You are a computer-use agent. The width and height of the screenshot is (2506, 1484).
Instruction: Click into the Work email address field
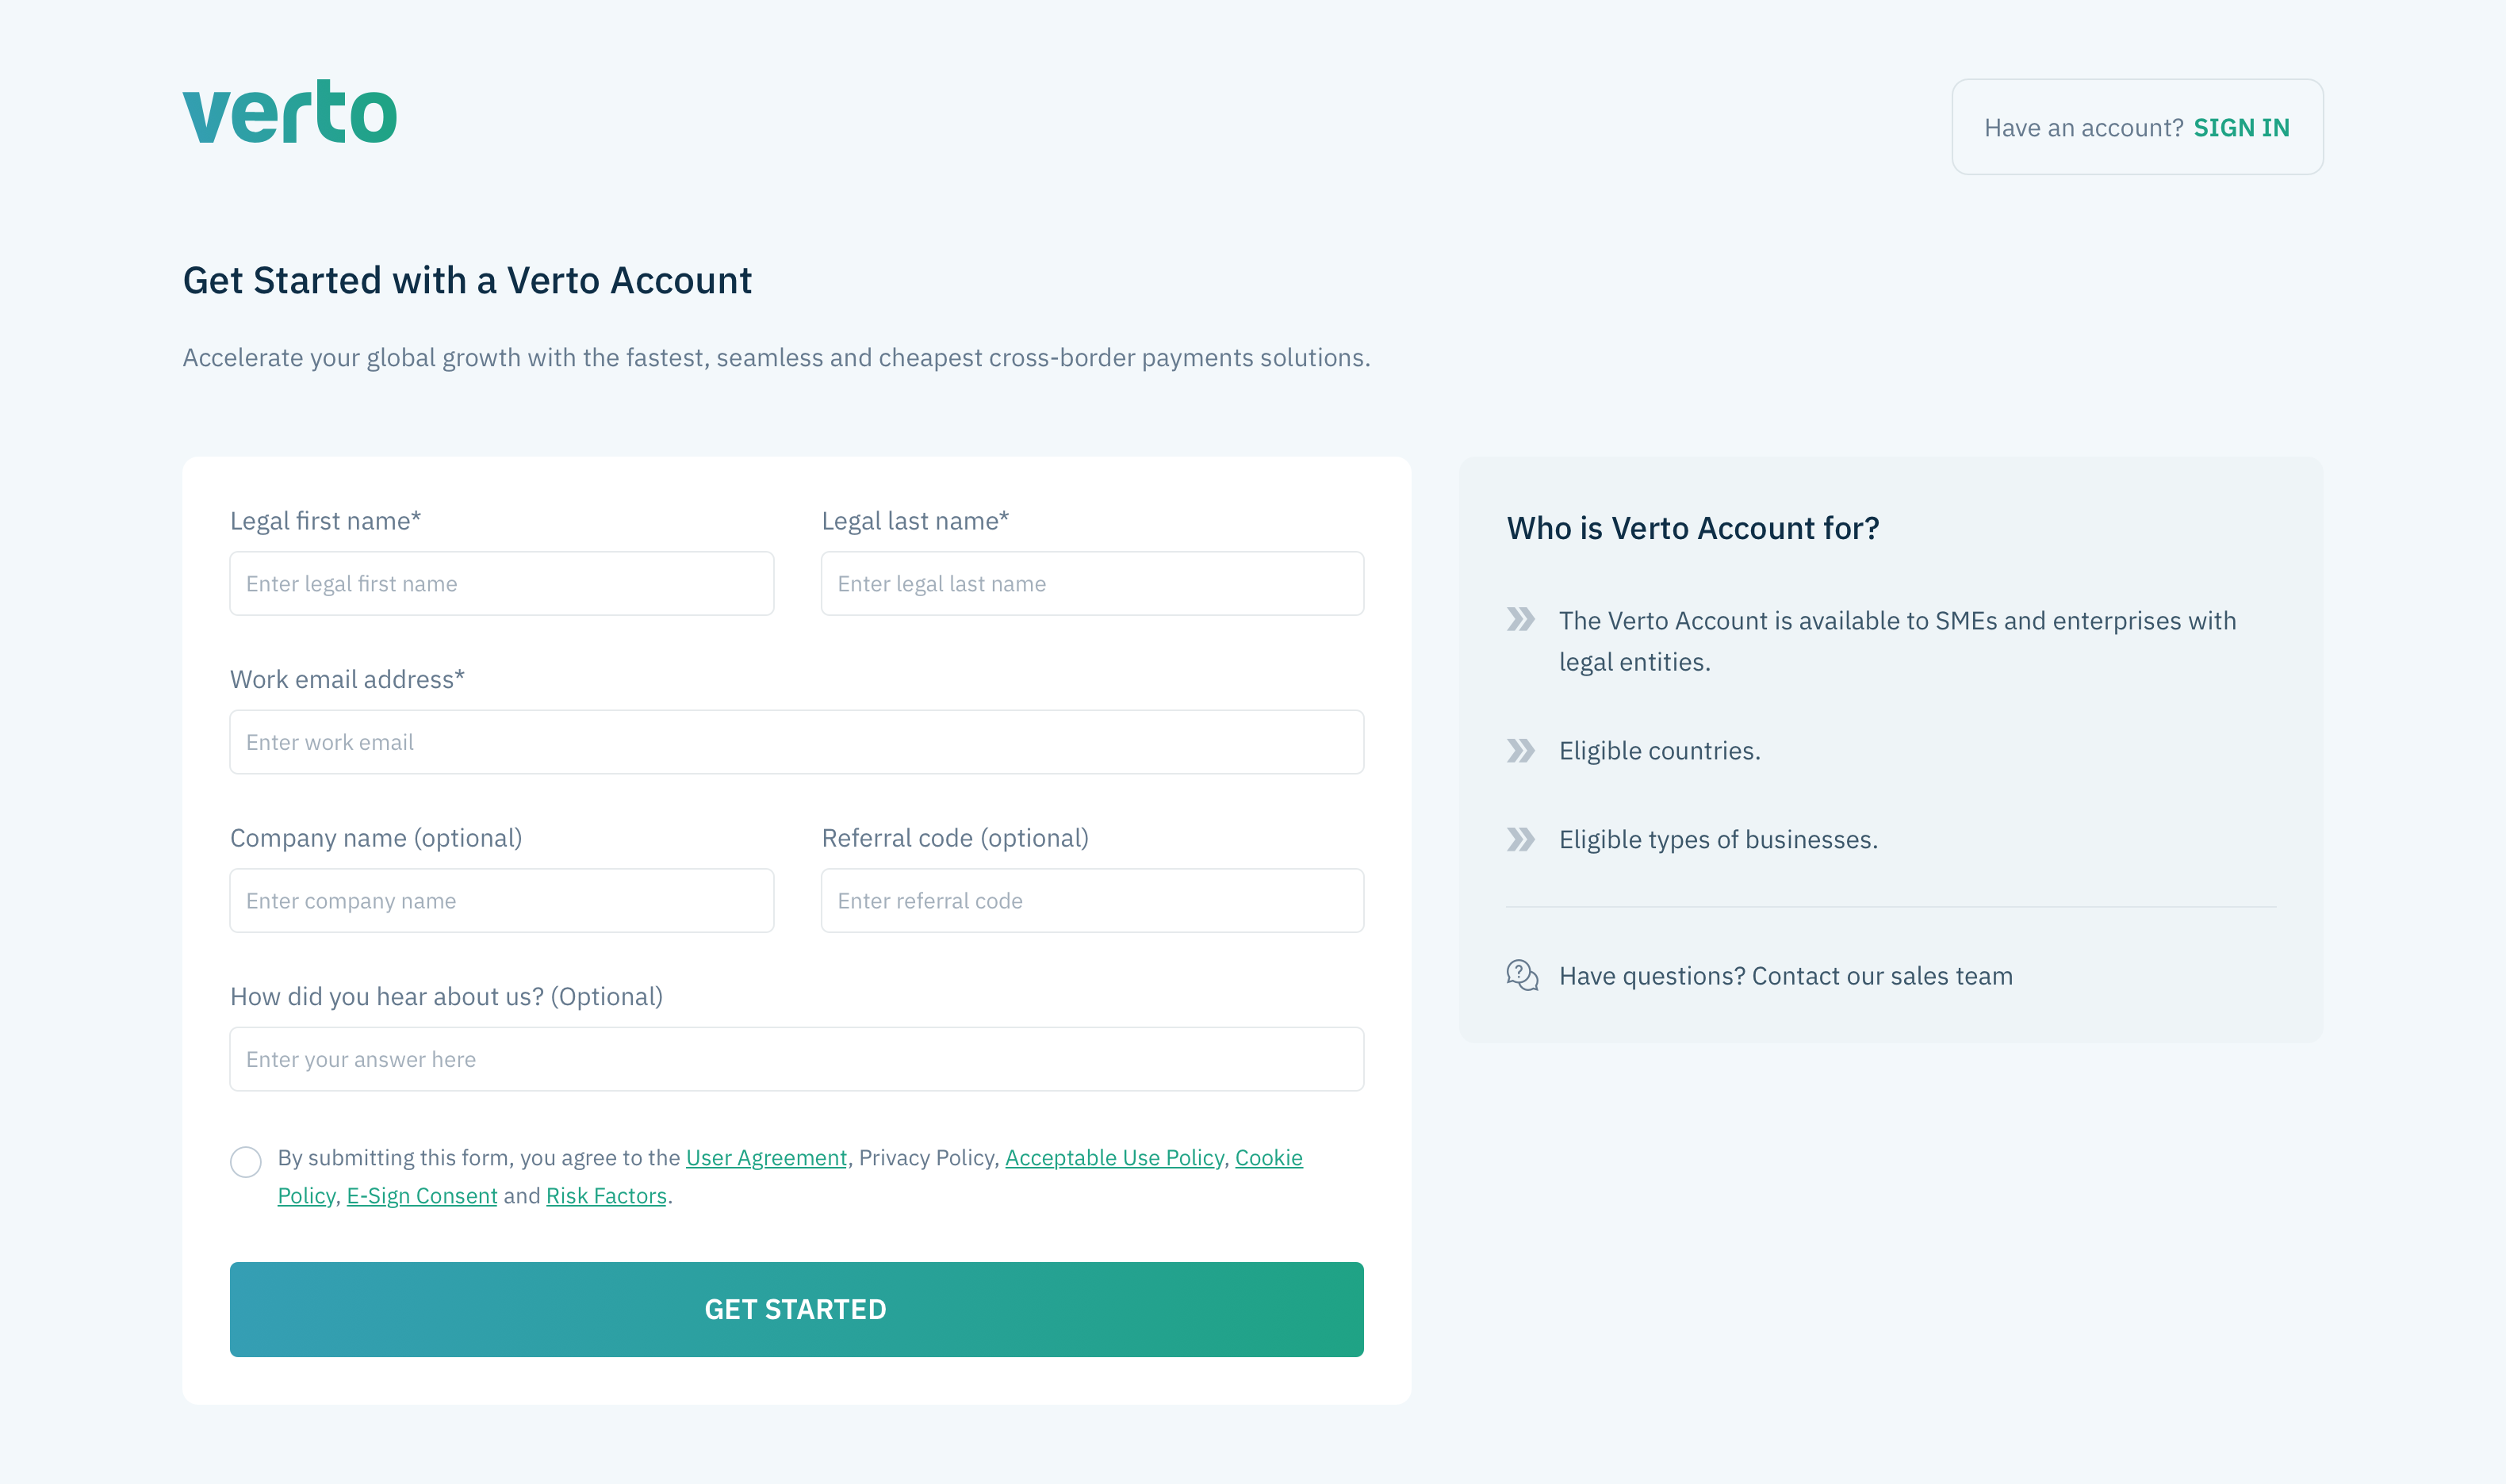coord(796,742)
